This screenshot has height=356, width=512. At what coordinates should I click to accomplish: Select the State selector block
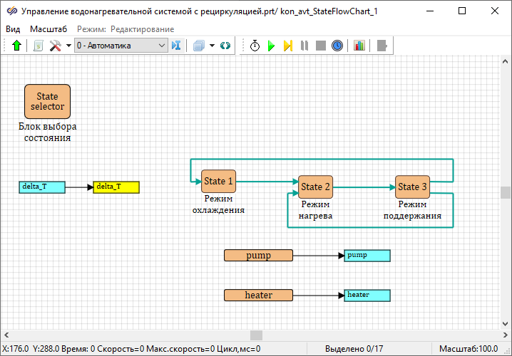(x=47, y=101)
